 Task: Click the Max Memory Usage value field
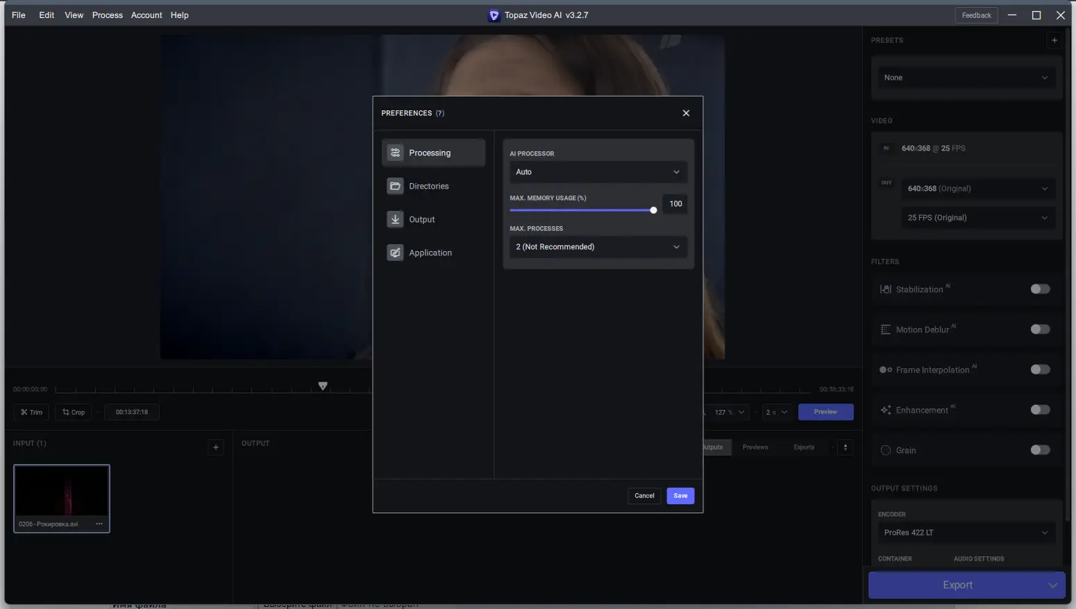675,204
